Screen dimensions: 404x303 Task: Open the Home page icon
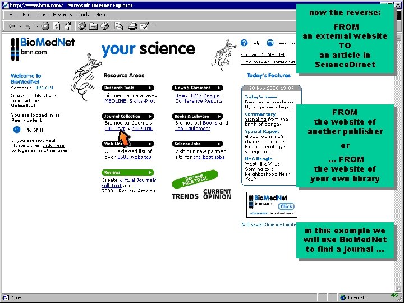(68, 26)
